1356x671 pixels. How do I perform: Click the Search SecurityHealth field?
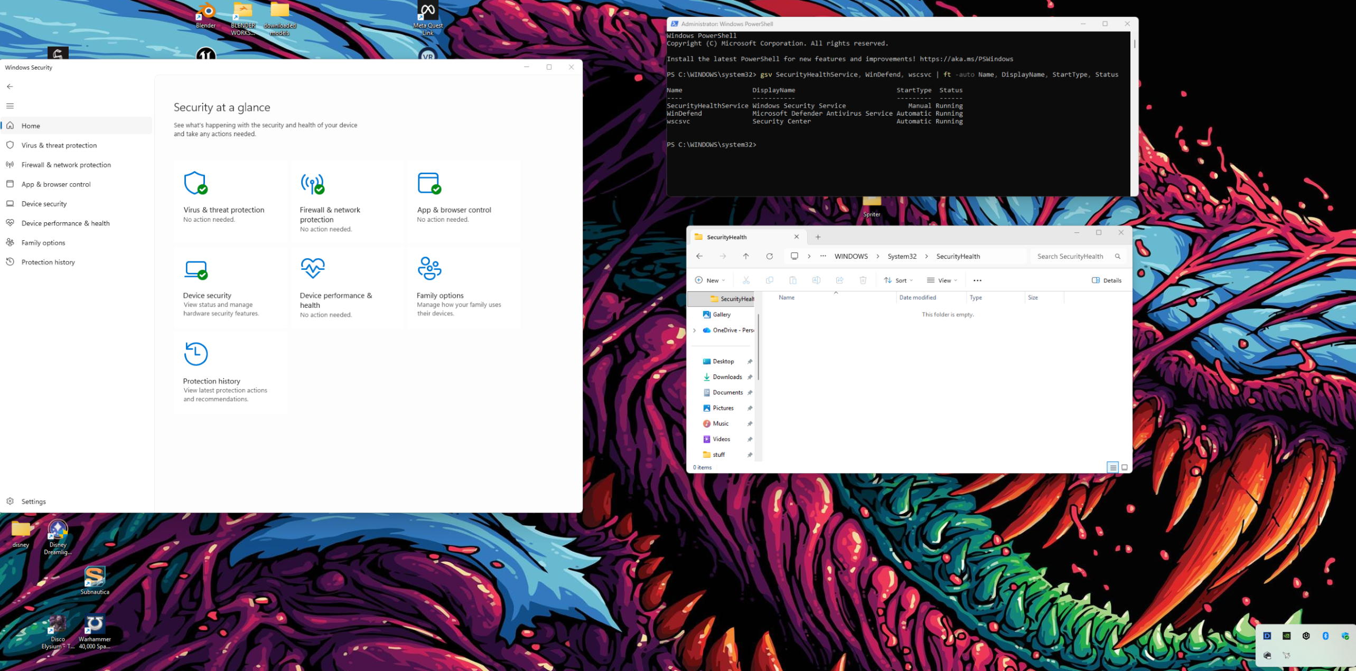click(x=1078, y=257)
